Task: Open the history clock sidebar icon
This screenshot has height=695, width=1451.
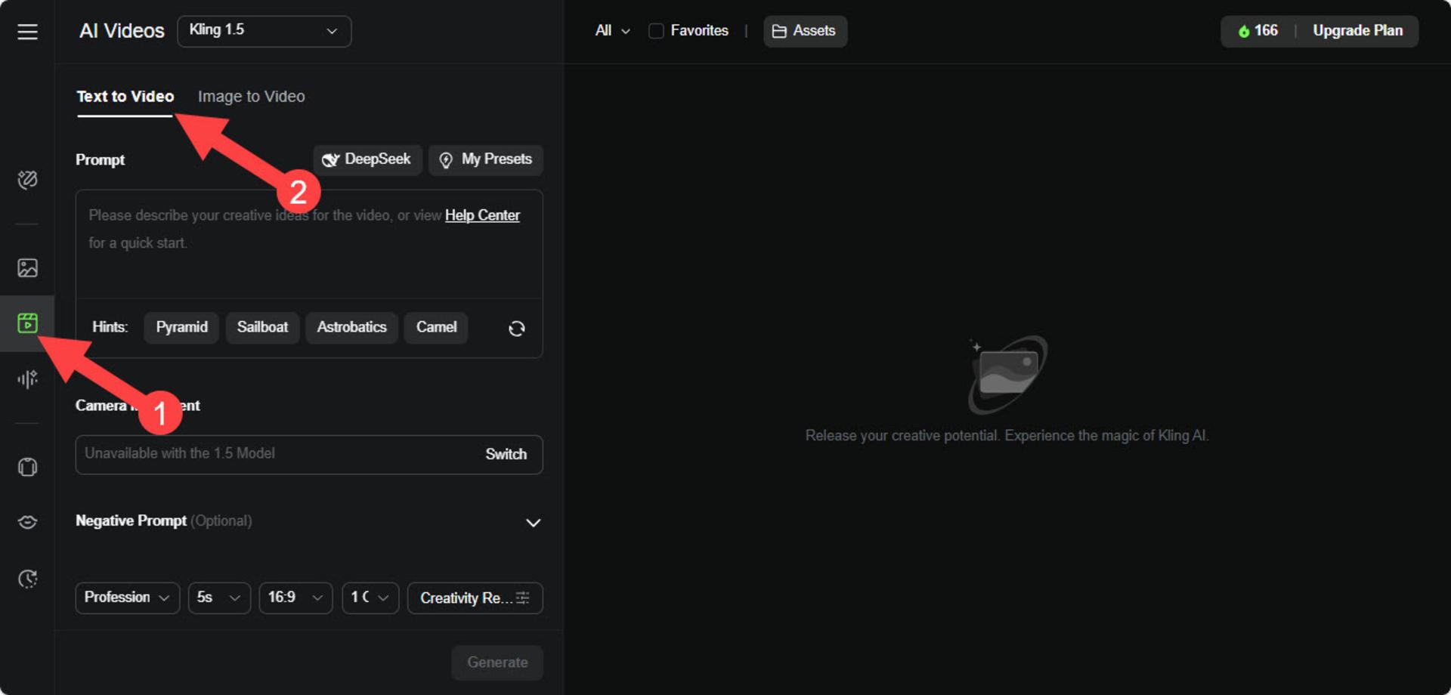Action: pos(27,579)
